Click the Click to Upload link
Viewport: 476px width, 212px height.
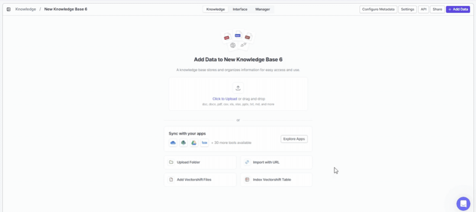pyautogui.click(x=225, y=99)
